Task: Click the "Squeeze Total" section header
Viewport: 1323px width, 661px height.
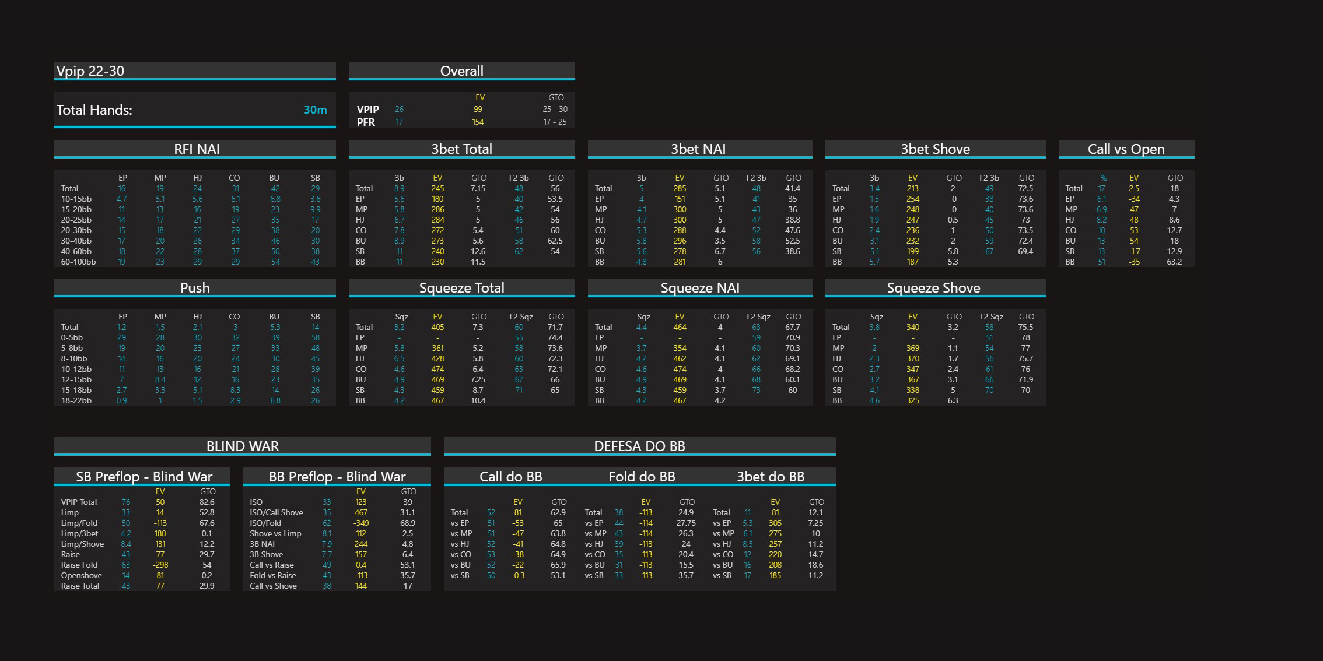Action: (461, 288)
